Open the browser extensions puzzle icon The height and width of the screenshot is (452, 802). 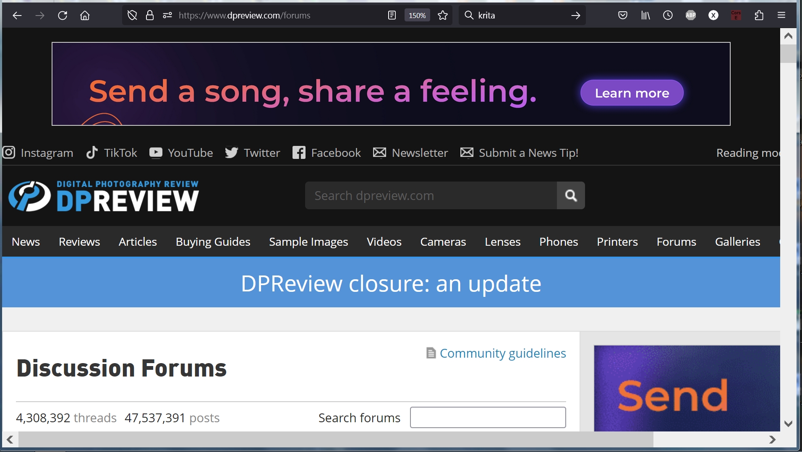759,16
